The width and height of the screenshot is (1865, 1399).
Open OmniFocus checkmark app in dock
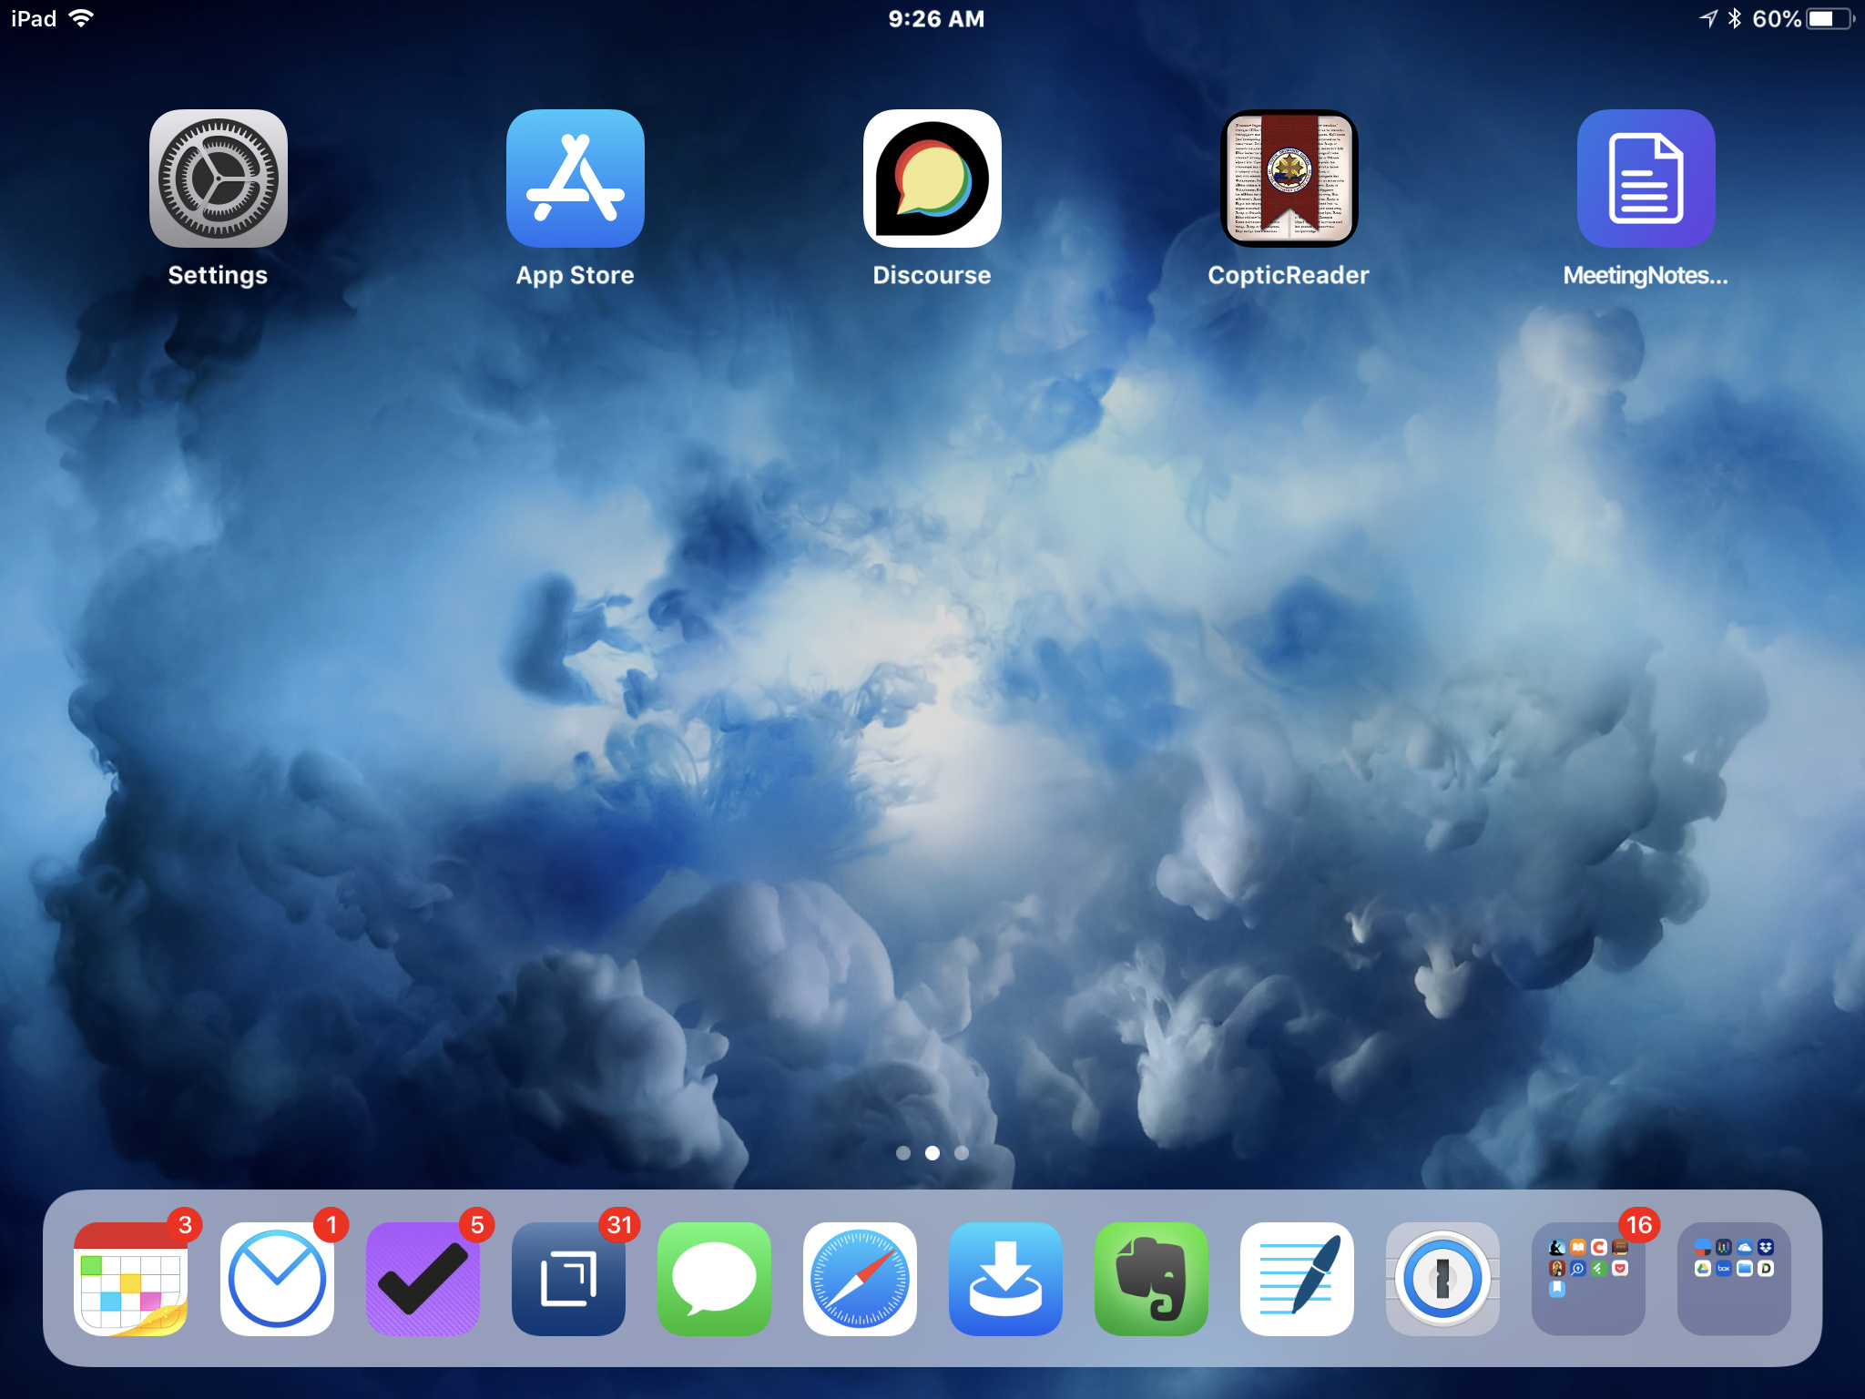coord(423,1279)
